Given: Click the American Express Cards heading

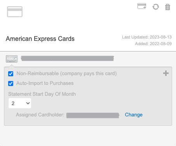Looking at the screenshot, I should (40, 39).
